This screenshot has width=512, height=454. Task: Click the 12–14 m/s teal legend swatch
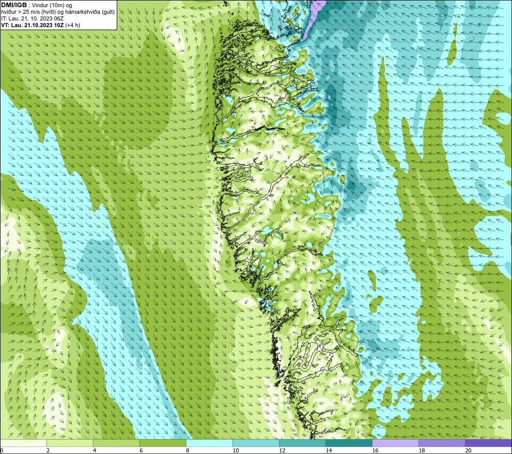[x=303, y=443]
